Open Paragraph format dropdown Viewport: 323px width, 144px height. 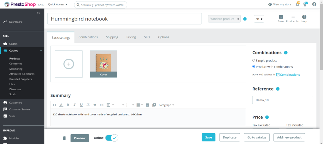(166, 105)
